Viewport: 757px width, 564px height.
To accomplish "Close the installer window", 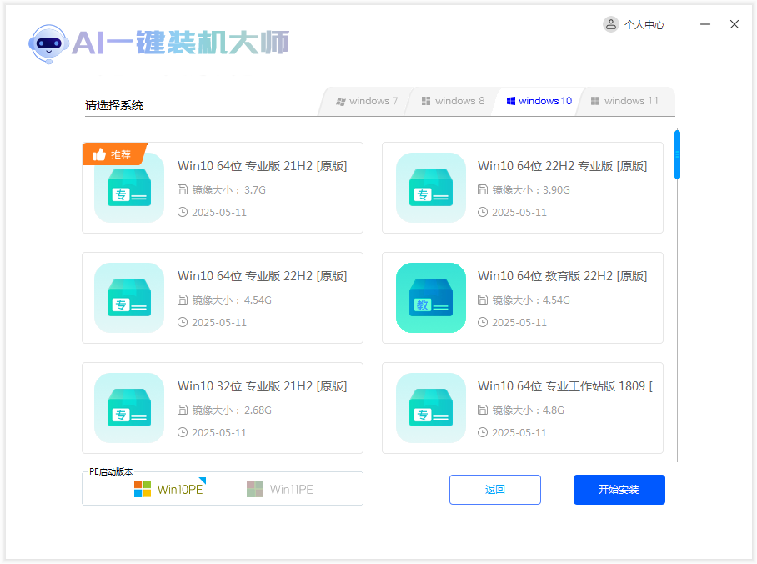I will (x=734, y=24).
